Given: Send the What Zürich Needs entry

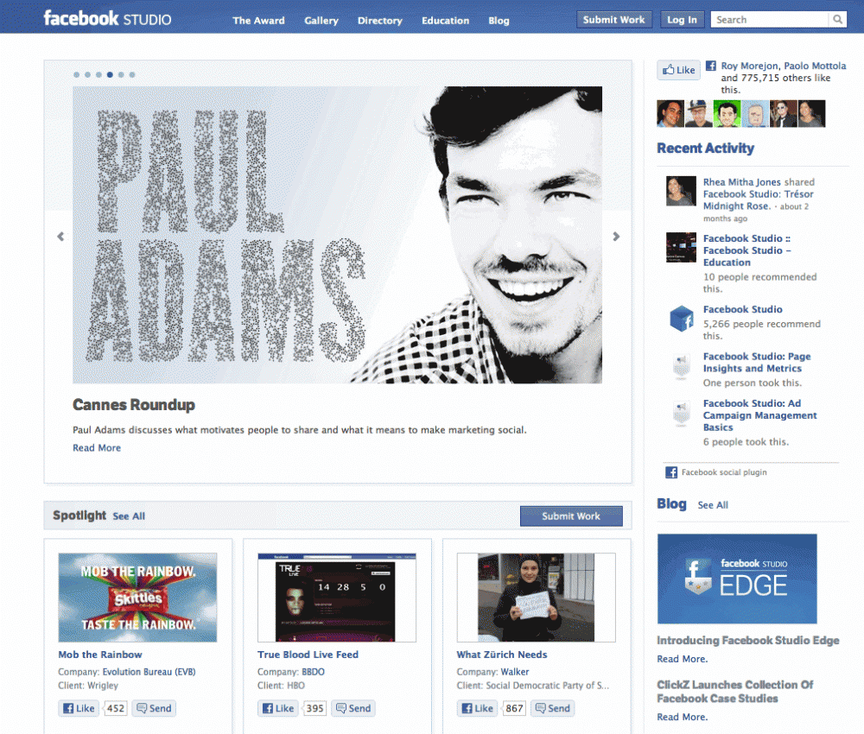Looking at the screenshot, I should tap(552, 708).
